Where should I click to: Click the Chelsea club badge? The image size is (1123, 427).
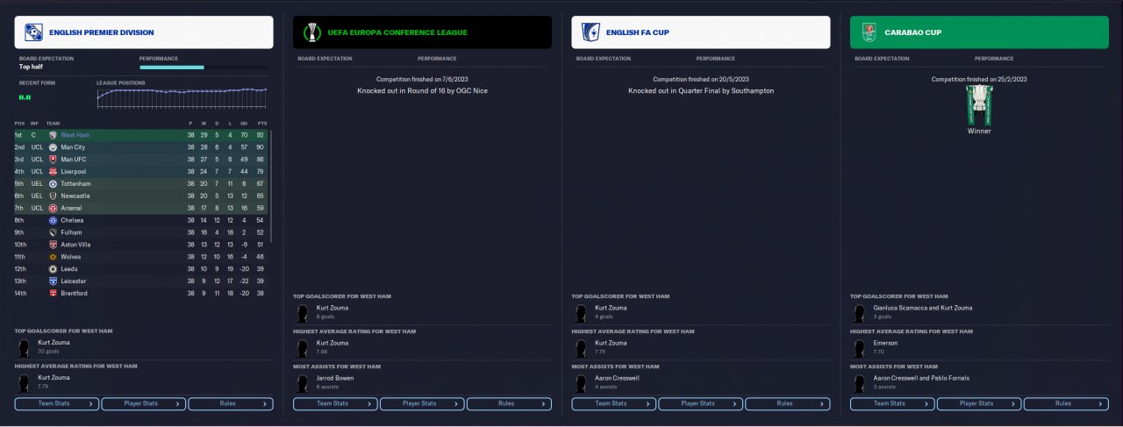click(53, 220)
